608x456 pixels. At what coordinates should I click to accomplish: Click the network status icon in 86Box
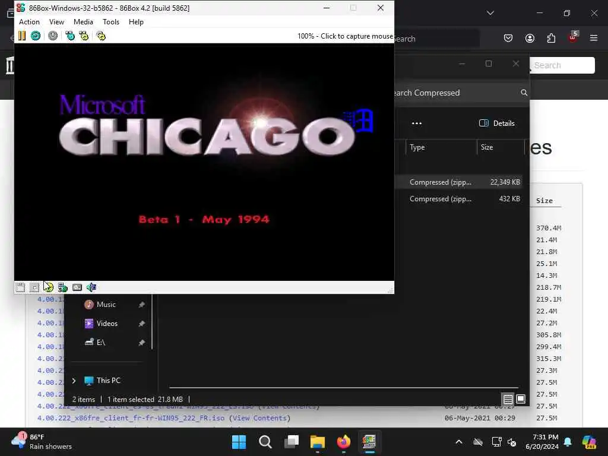[x=63, y=287]
